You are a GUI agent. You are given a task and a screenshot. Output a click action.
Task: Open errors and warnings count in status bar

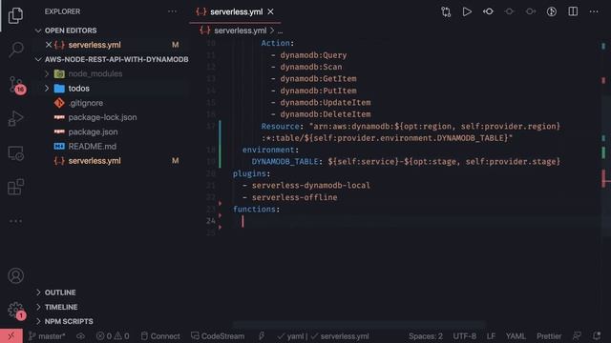click(x=113, y=336)
